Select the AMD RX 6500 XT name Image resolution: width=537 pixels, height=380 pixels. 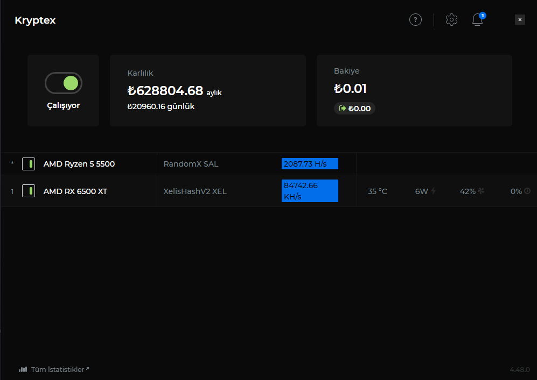click(x=75, y=191)
